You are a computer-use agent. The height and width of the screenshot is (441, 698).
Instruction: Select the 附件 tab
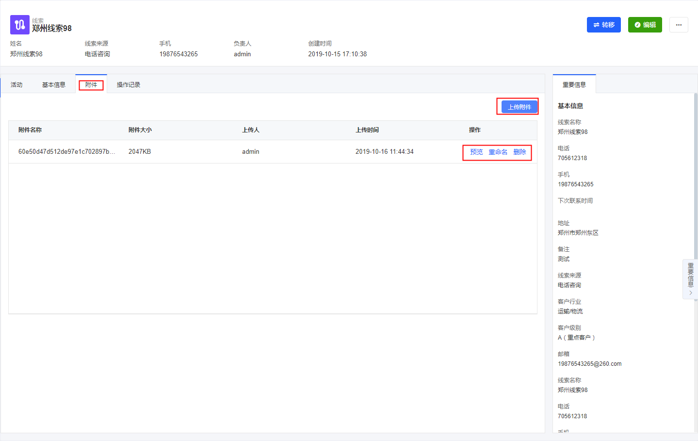(91, 85)
